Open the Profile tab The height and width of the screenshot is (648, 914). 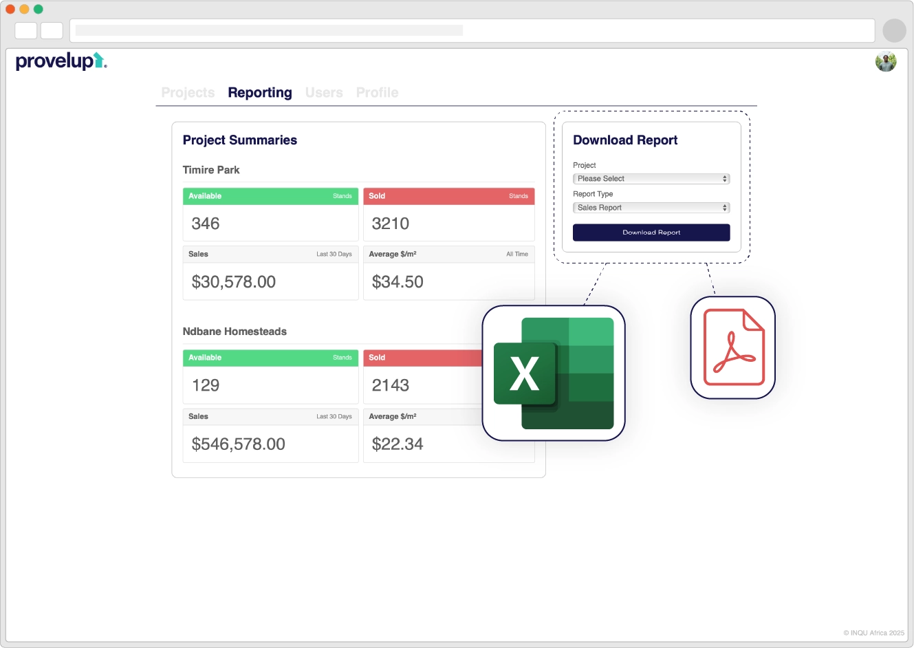pos(377,92)
